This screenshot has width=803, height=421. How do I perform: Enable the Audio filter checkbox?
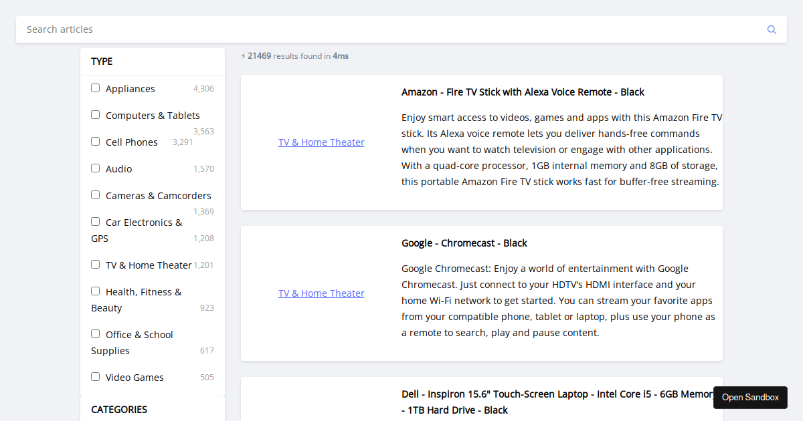(95, 168)
